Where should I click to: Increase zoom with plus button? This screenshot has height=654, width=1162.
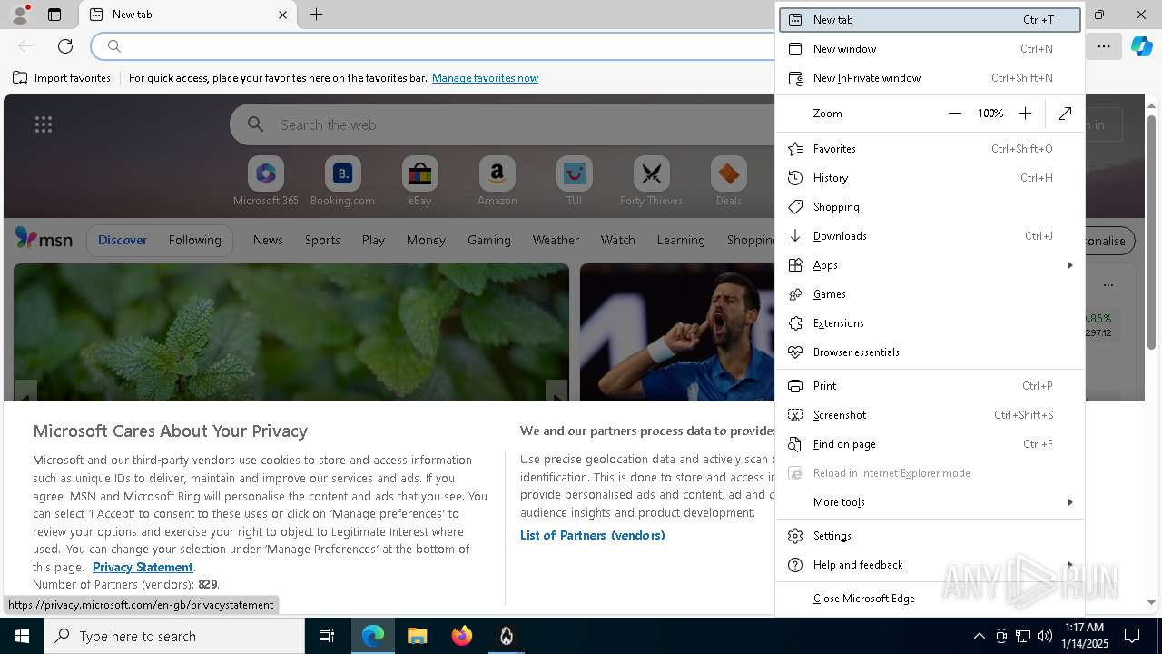(x=1025, y=114)
